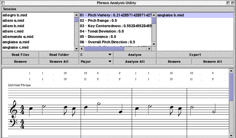Click the window close box in title bar
This screenshot has height=138, width=236.
(3, 3)
